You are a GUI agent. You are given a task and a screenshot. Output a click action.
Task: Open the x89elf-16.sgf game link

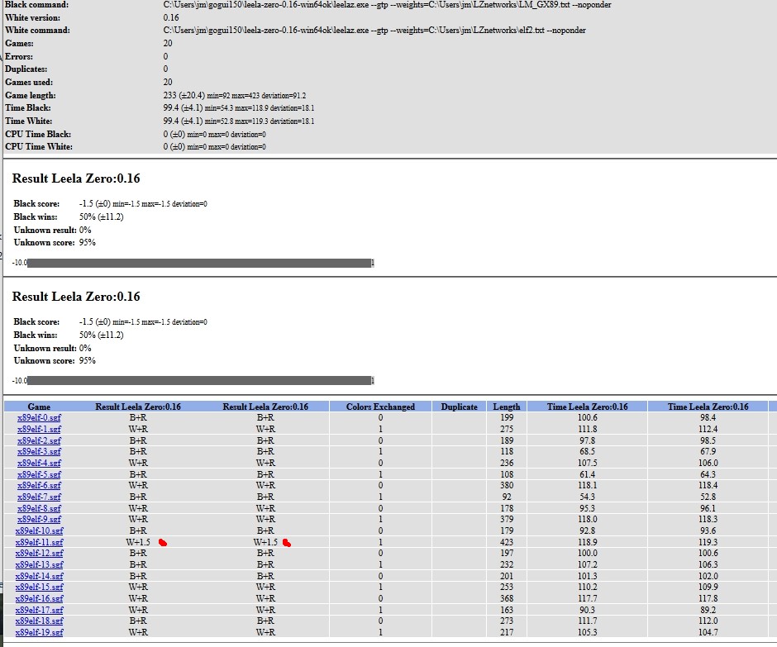(x=39, y=598)
